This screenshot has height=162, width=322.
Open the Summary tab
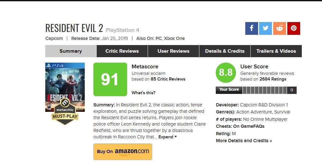[71, 51]
